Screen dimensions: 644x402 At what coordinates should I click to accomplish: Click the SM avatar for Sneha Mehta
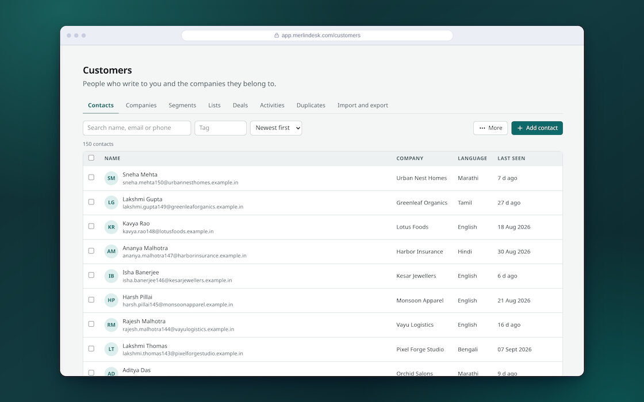tap(112, 178)
